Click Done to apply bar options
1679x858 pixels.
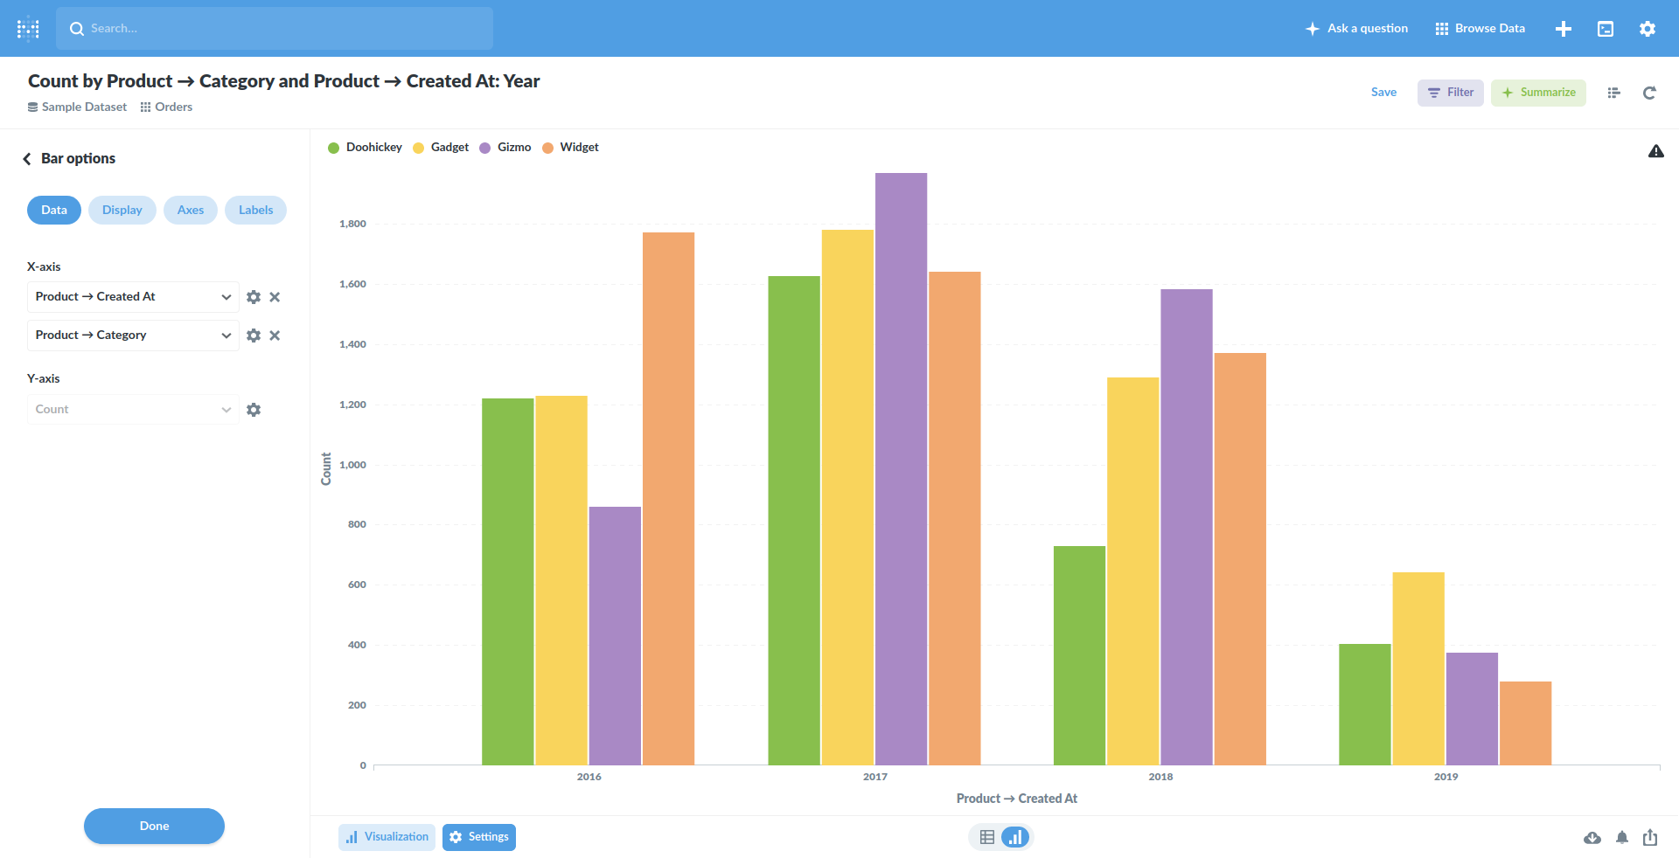pos(154,826)
